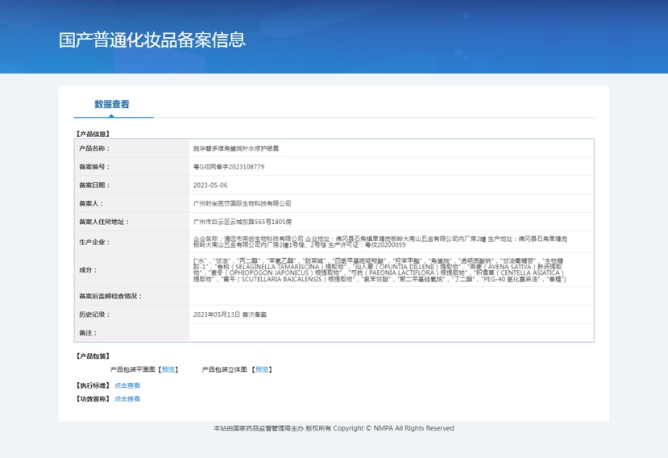Click the 【产品信息】 section heading
Viewport: 668px width, 458px height.
(x=93, y=134)
